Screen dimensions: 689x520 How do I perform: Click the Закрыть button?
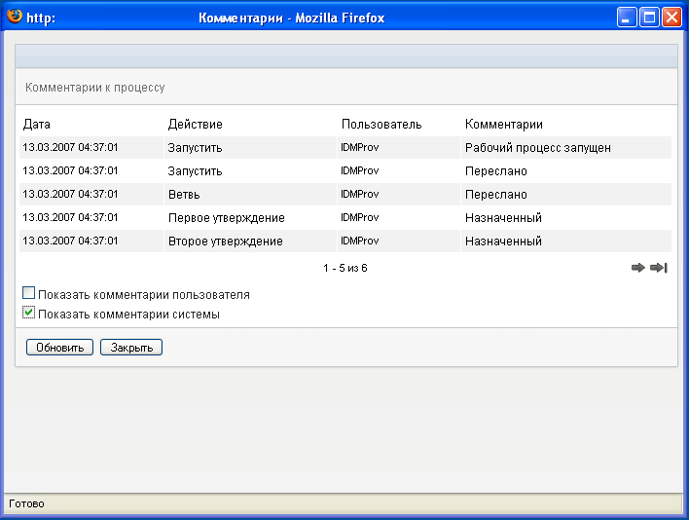pyautogui.click(x=130, y=348)
